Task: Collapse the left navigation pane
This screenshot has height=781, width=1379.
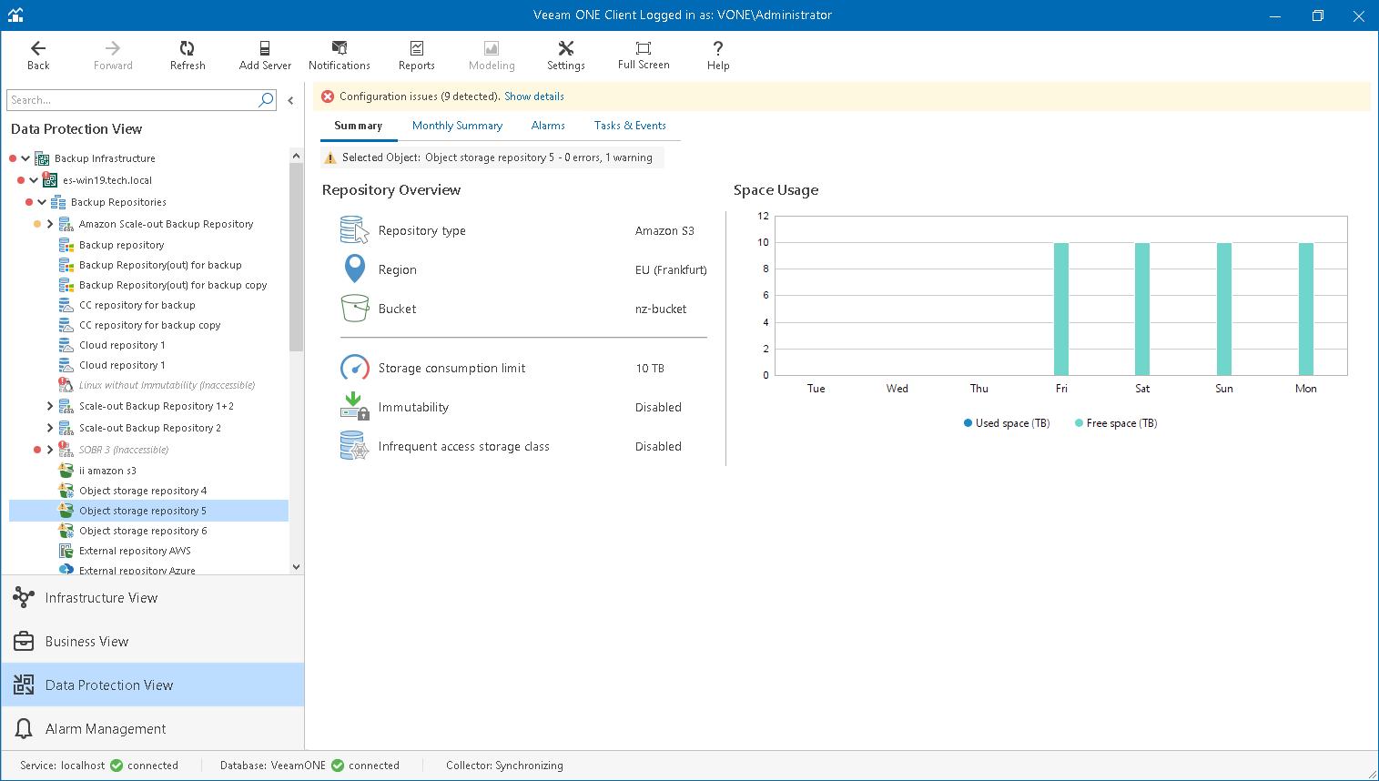Action: (290, 101)
